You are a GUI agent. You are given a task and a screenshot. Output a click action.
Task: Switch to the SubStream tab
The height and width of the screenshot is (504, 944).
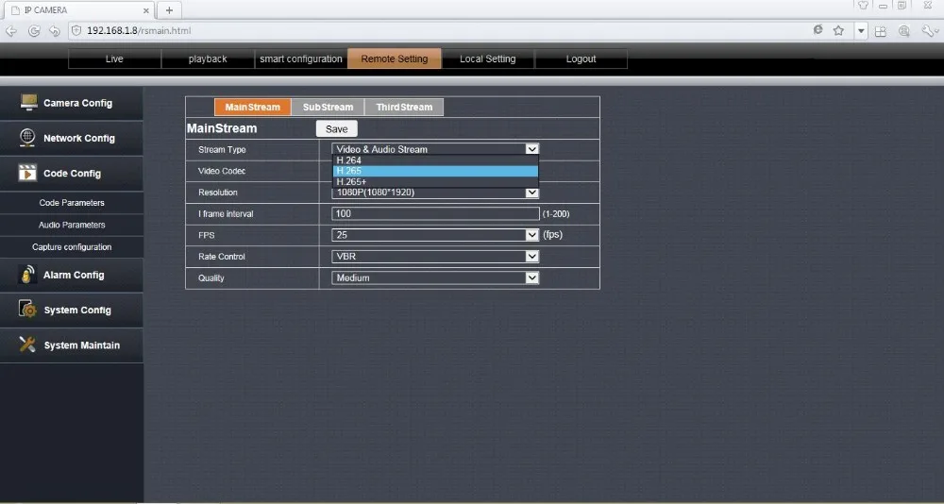click(x=329, y=108)
